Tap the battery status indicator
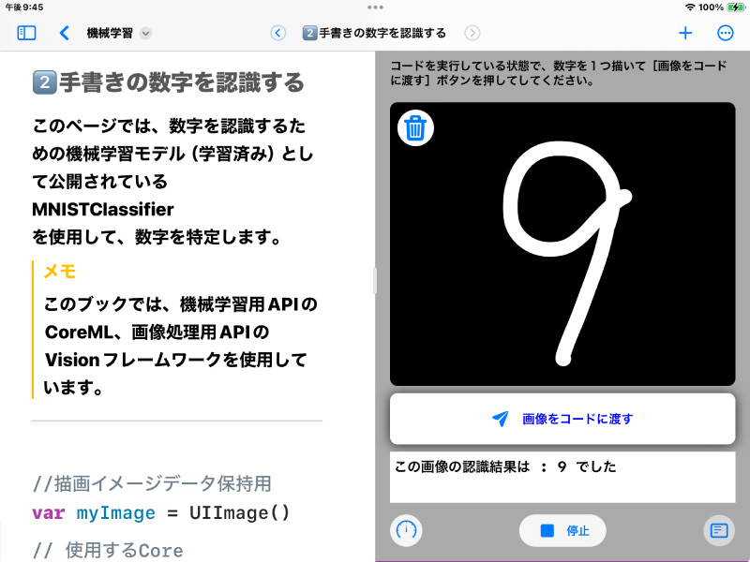 735,7
